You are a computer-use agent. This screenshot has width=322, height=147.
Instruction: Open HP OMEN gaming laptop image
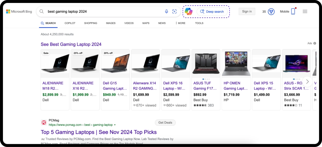[x=236, y=63]
